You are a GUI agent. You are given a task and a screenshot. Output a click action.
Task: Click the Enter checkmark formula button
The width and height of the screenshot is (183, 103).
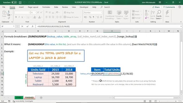click(27, 26)
